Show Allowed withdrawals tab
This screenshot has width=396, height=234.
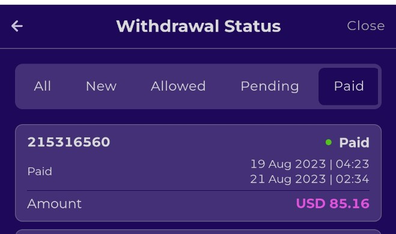(x=178, y=86)
